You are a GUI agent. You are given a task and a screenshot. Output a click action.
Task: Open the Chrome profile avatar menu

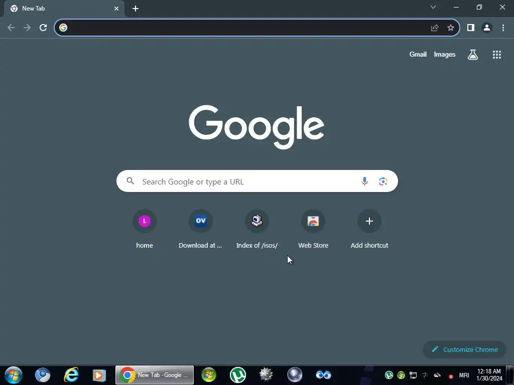pyautogui.click(x=487, y=28)
